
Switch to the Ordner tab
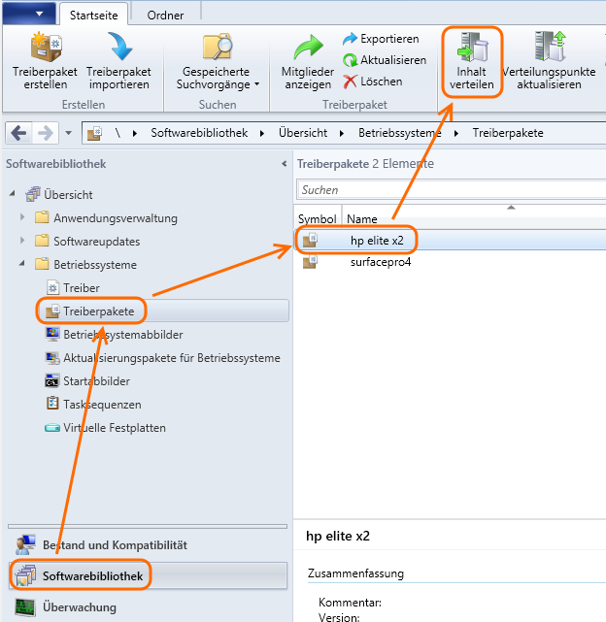[x=165, y=15]
